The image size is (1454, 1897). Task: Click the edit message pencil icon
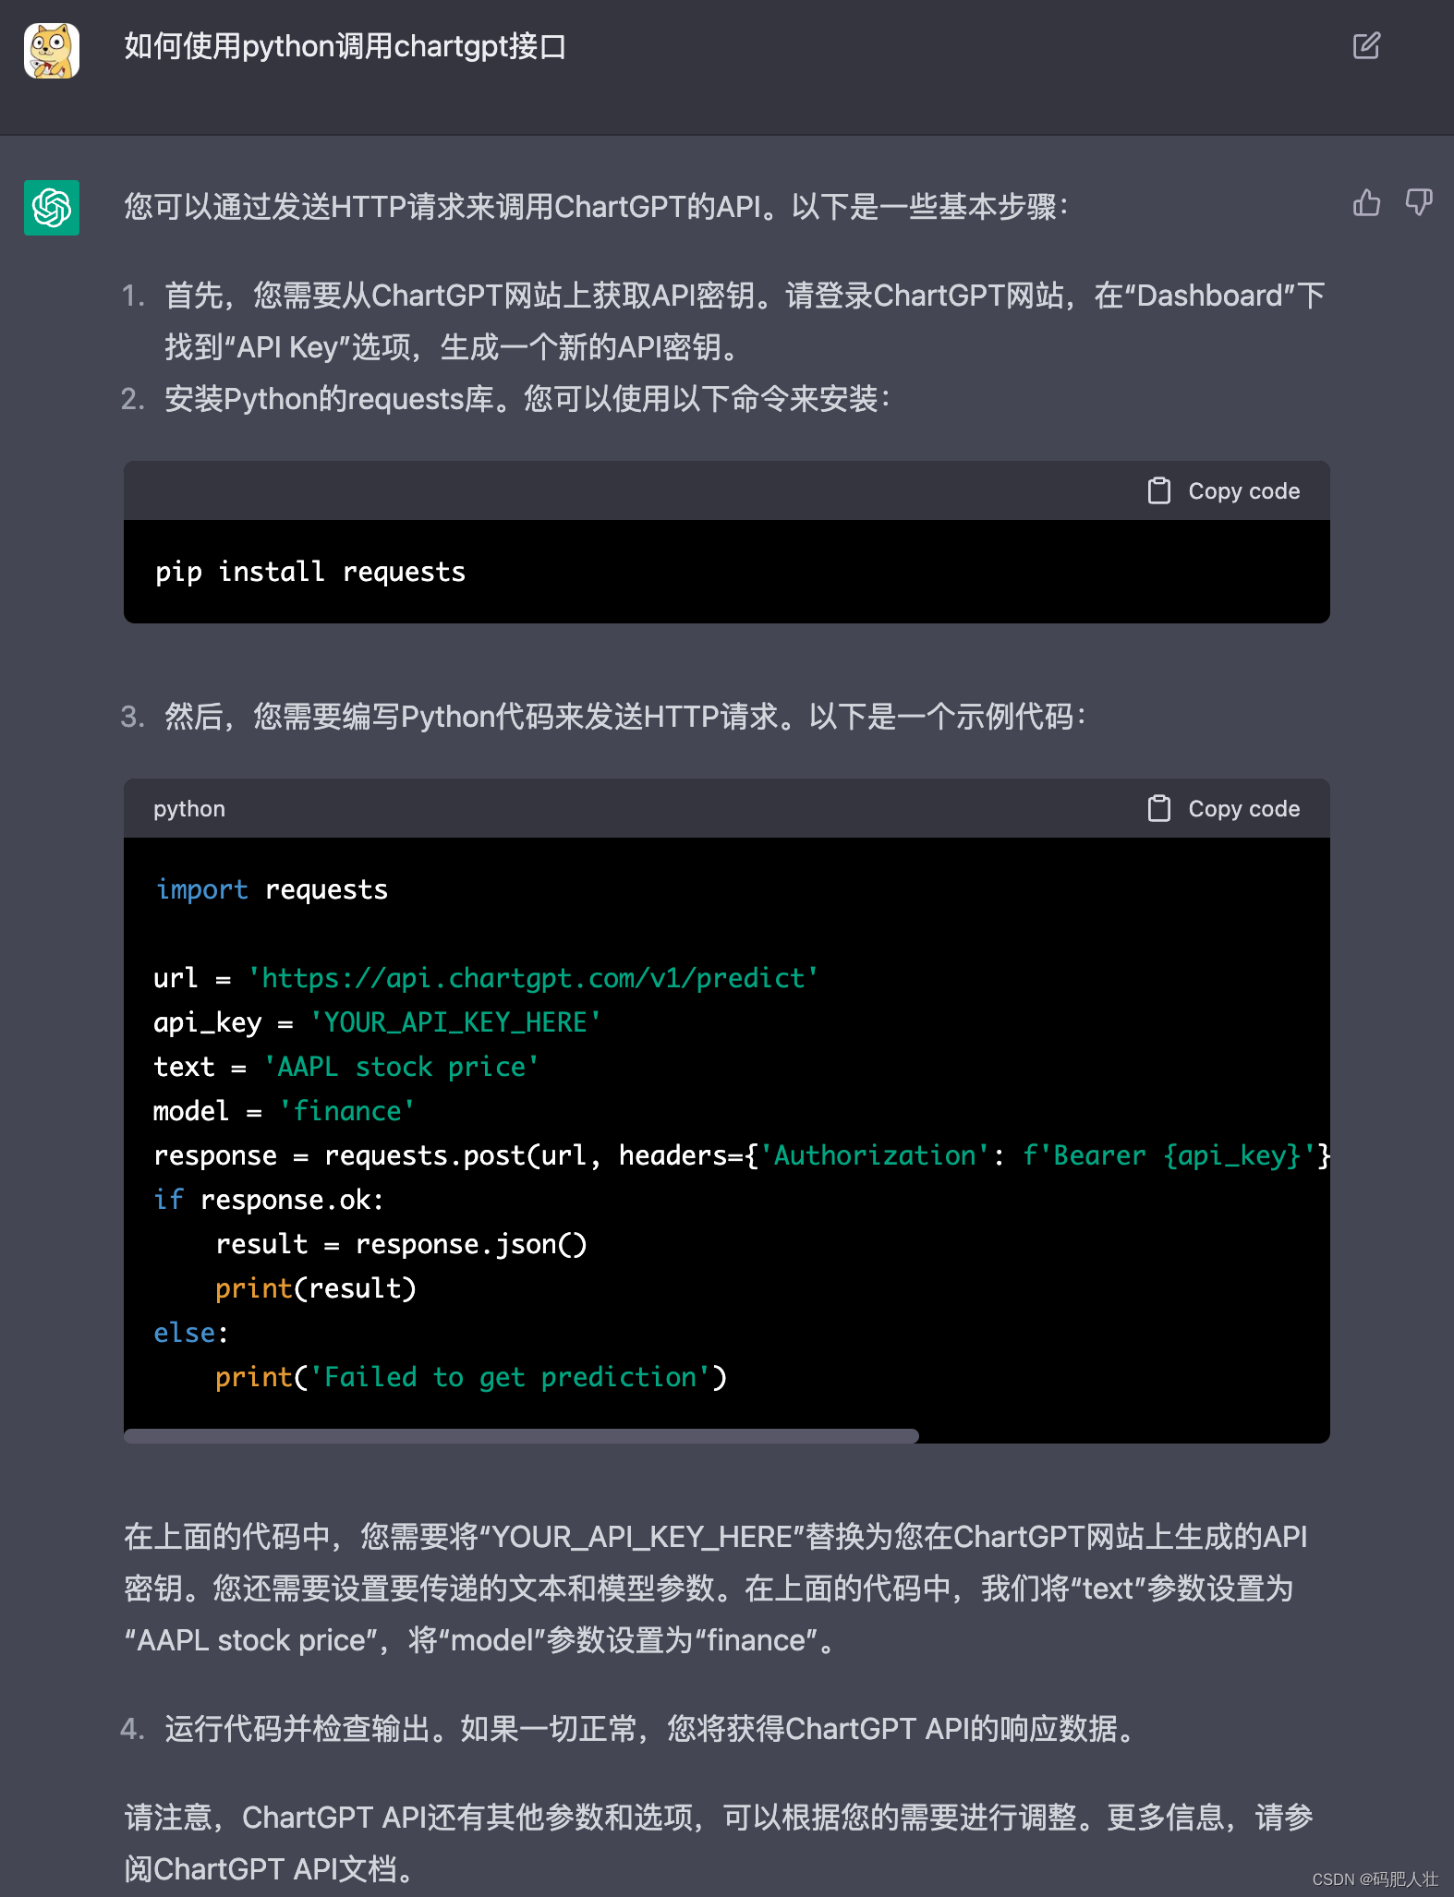[1366, 45]
